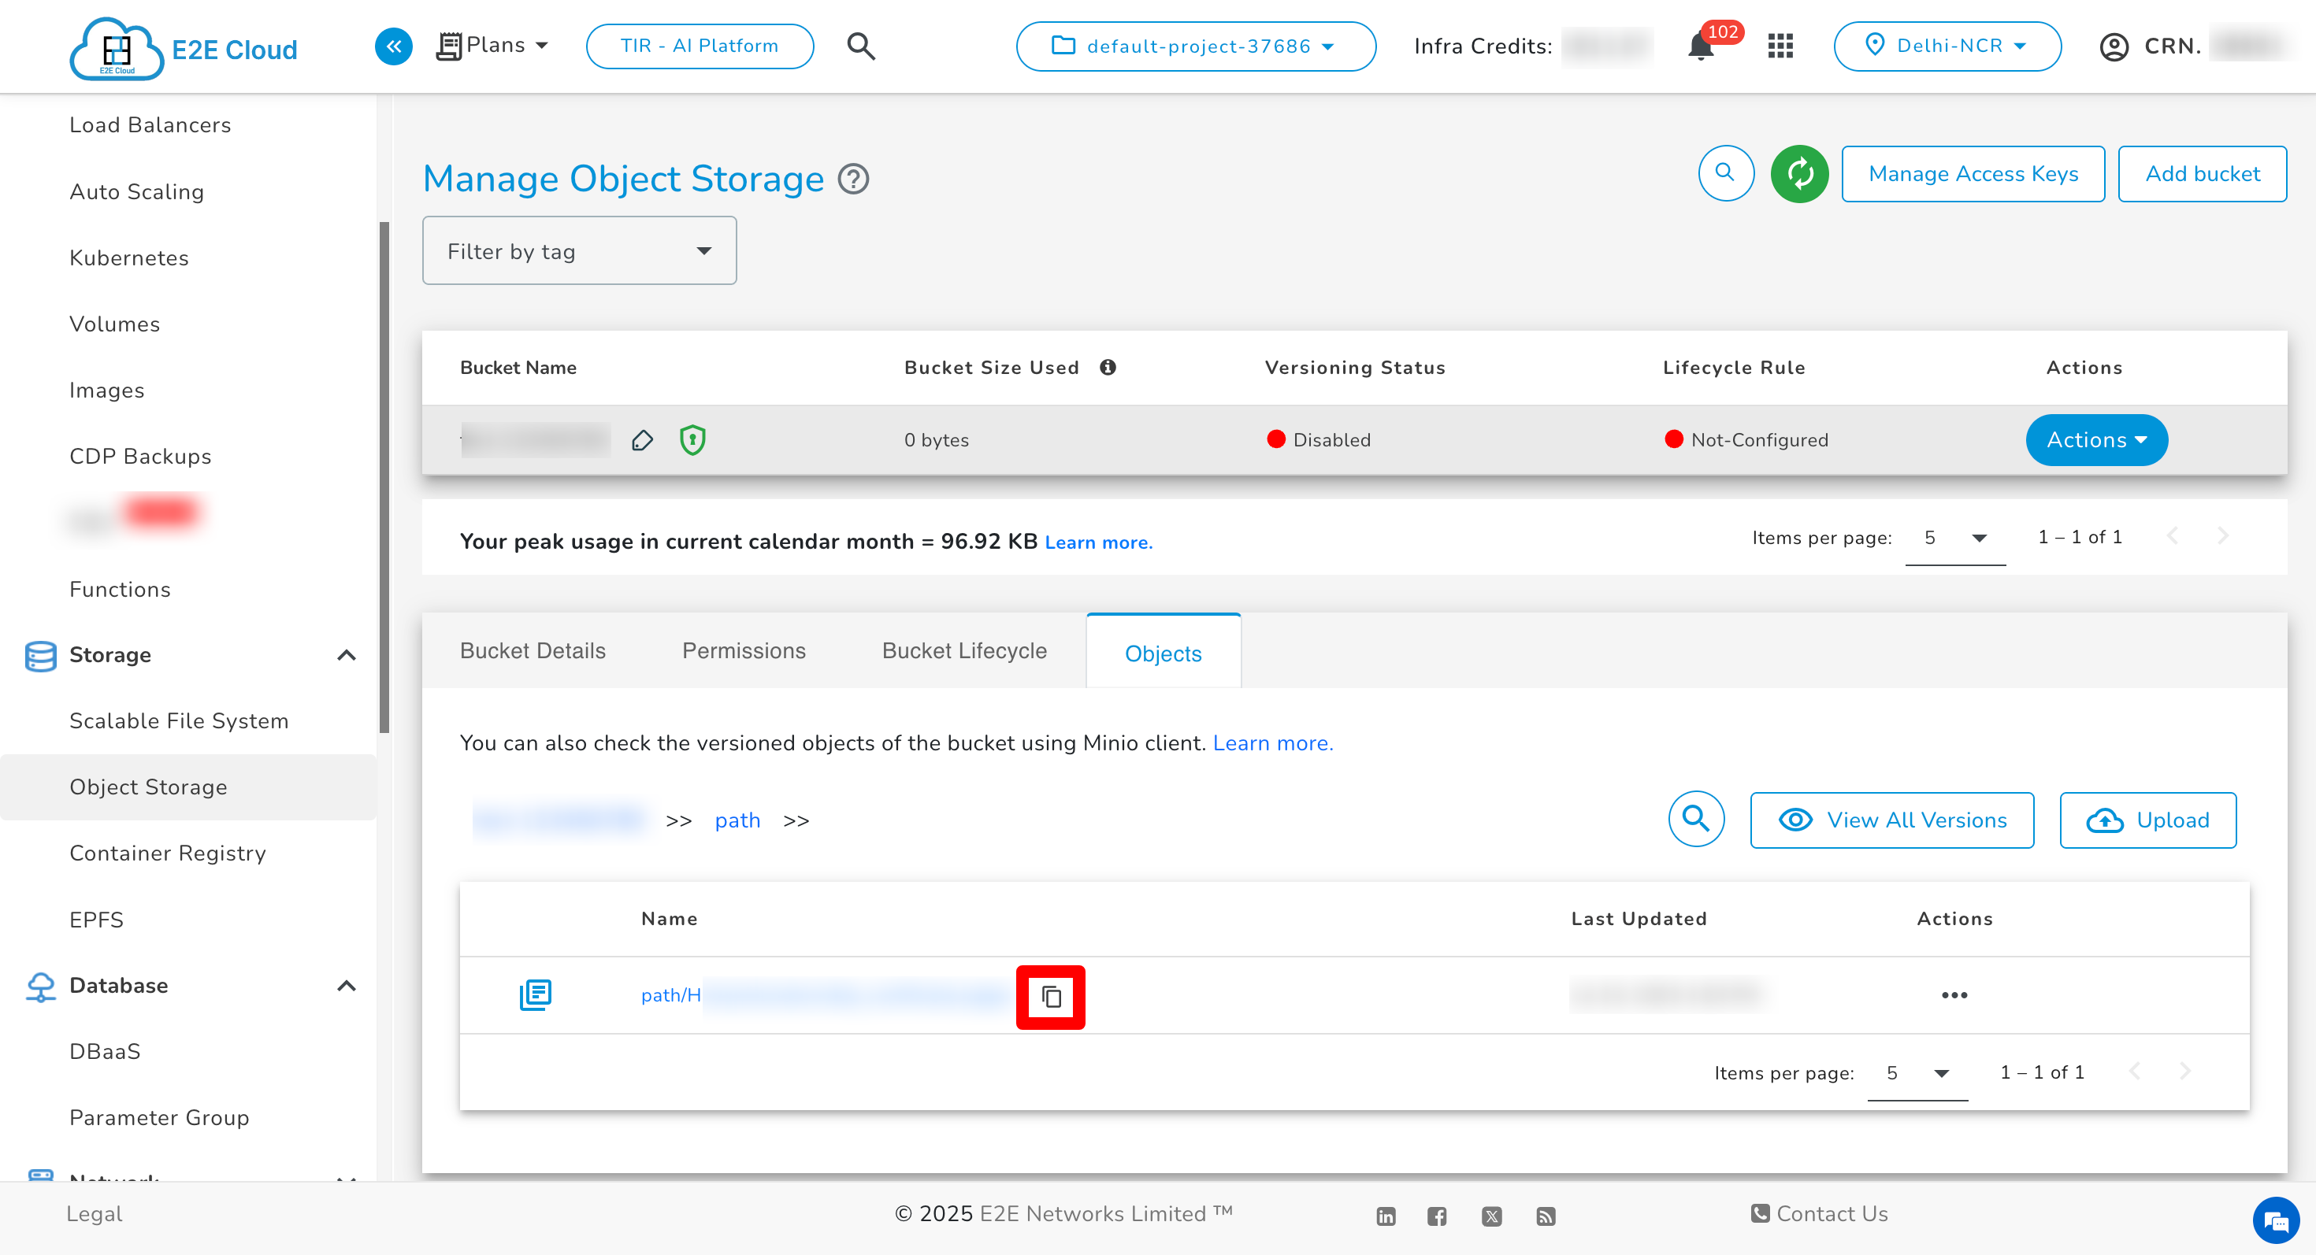The image size is (2316, 1255).
Task: Select the Objects tab
Action: [1163, 652]
